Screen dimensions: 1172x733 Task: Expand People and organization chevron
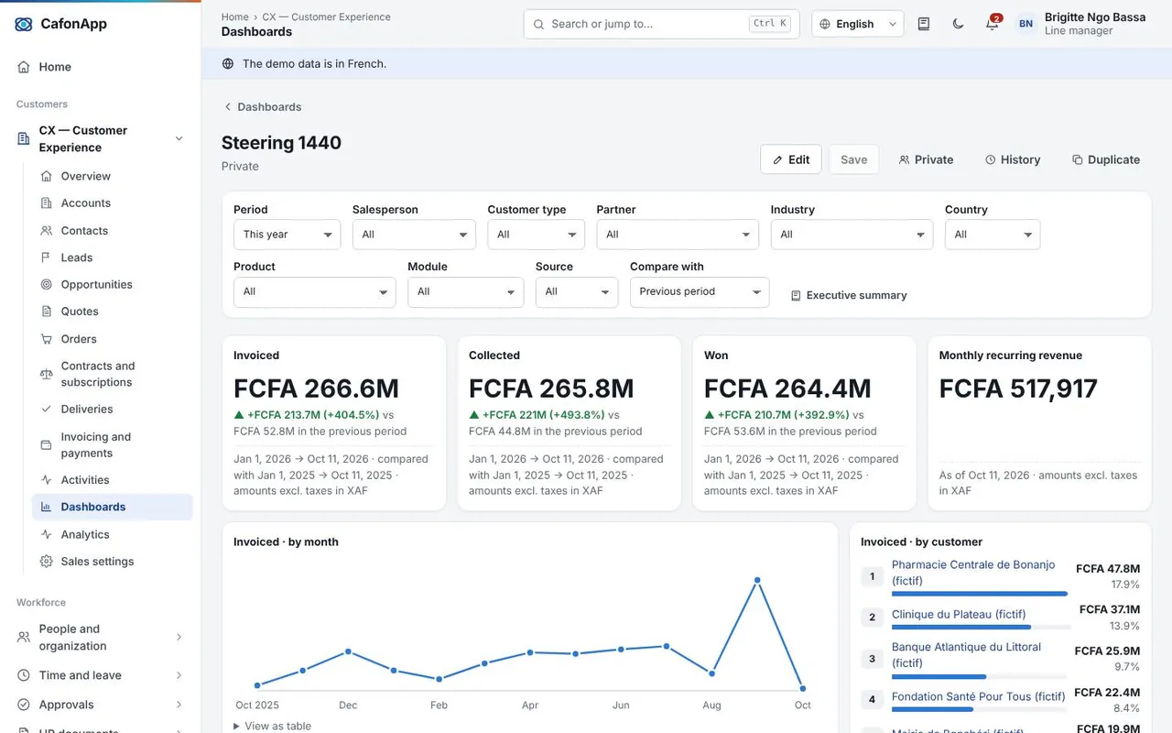179,637
